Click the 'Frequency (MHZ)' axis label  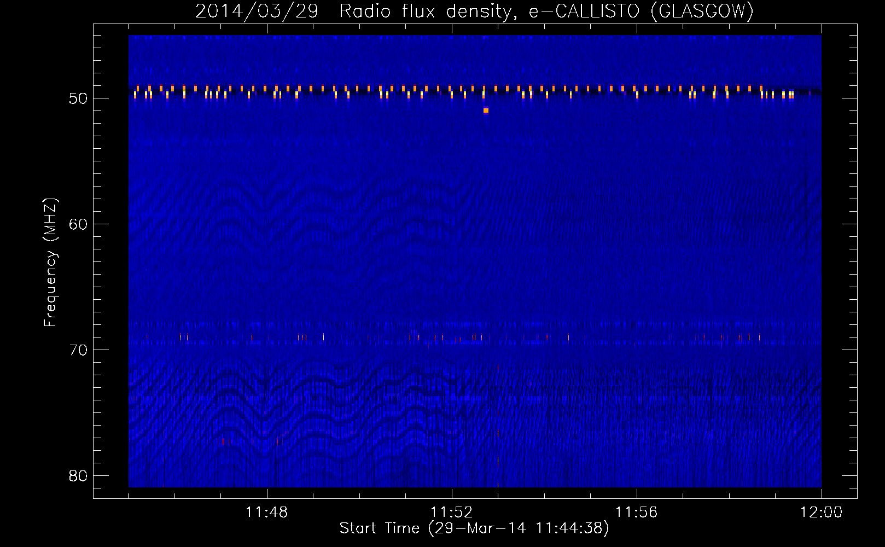pos(50,263)
